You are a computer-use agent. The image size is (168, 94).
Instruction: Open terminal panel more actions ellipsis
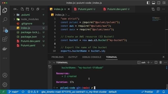[x=165, y=63]
